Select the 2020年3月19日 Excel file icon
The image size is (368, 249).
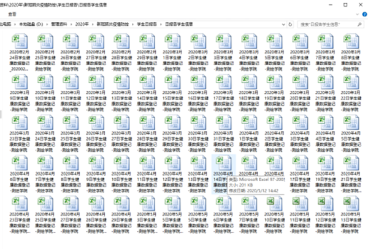pos(275,82)
